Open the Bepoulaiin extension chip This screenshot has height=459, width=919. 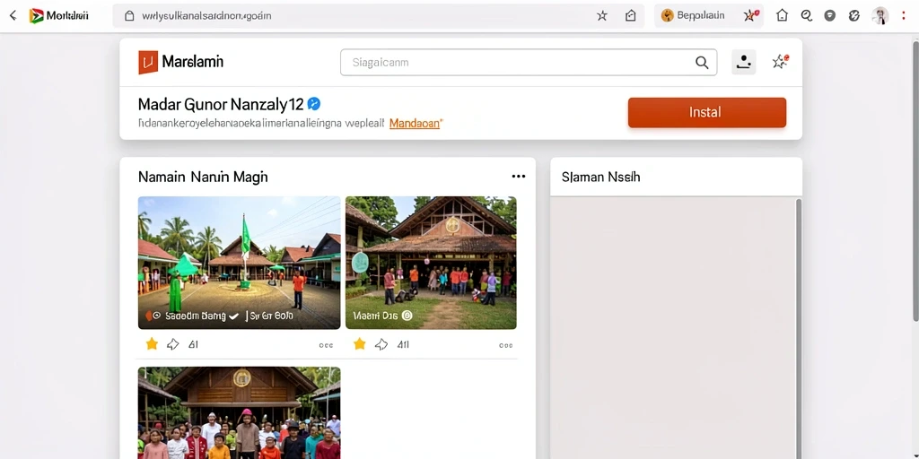coord(693,16)
